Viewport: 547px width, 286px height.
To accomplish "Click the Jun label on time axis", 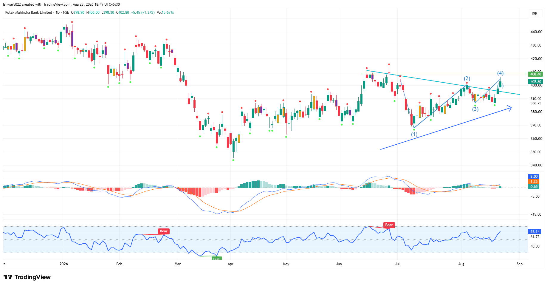I will coord(339,264).
